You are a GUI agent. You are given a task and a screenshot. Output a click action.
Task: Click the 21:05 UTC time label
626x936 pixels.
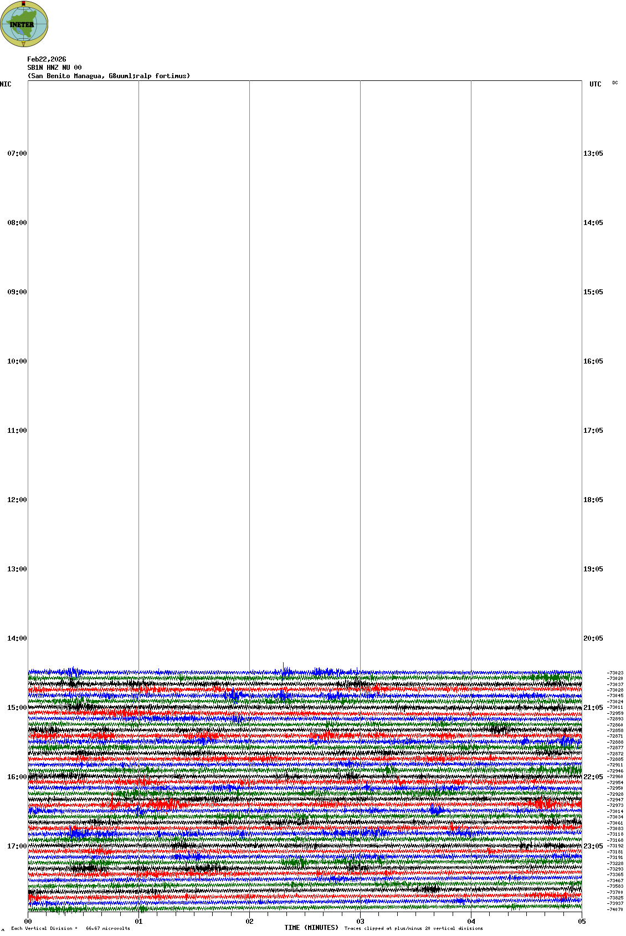click(593, 708)
